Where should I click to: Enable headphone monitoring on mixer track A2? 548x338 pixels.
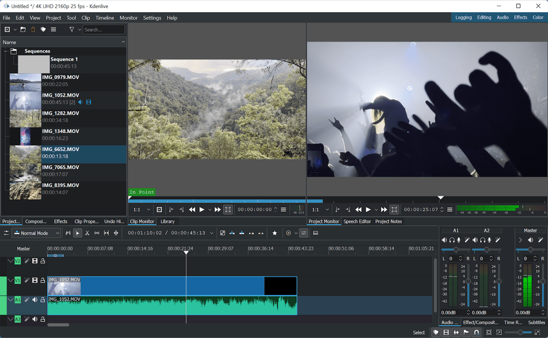[x=483, y=240]
